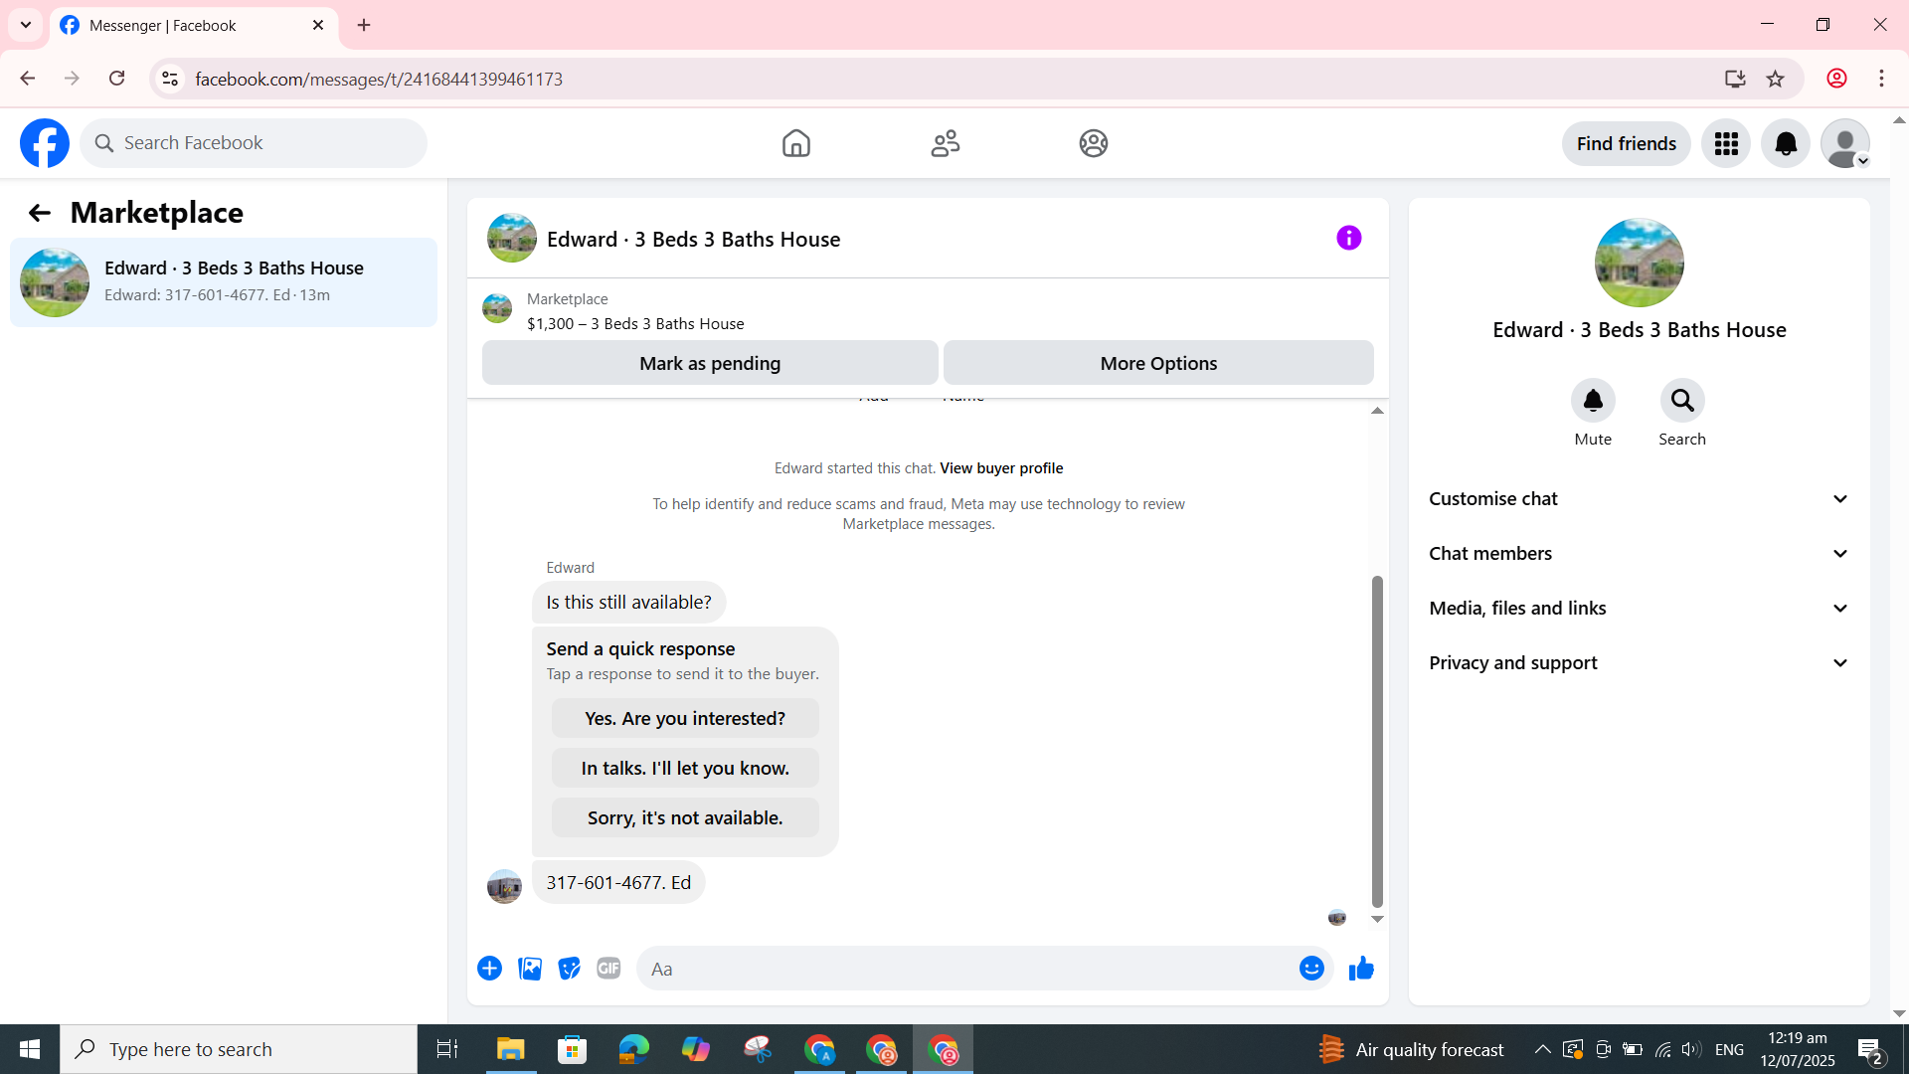Open Windows Start menu
The image size is (1909, 1074).
coord(30,1049)
